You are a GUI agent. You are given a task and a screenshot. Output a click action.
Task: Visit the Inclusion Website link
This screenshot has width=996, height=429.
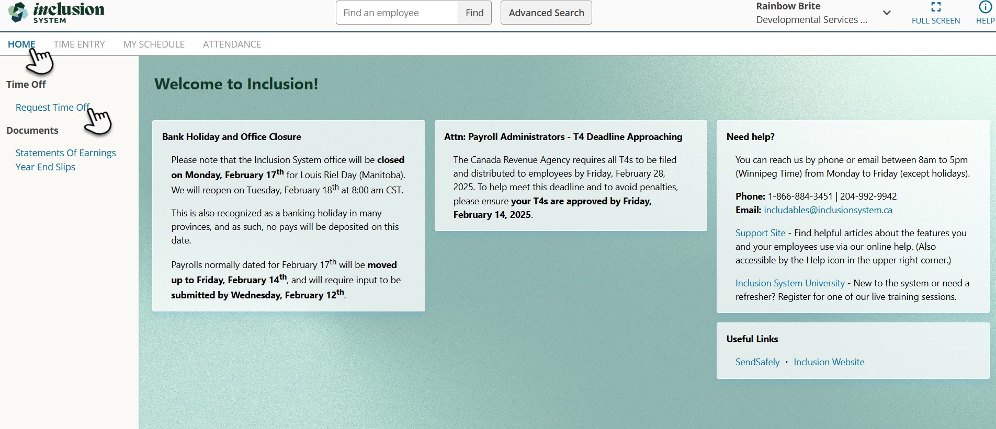click(x=829, y=362)
